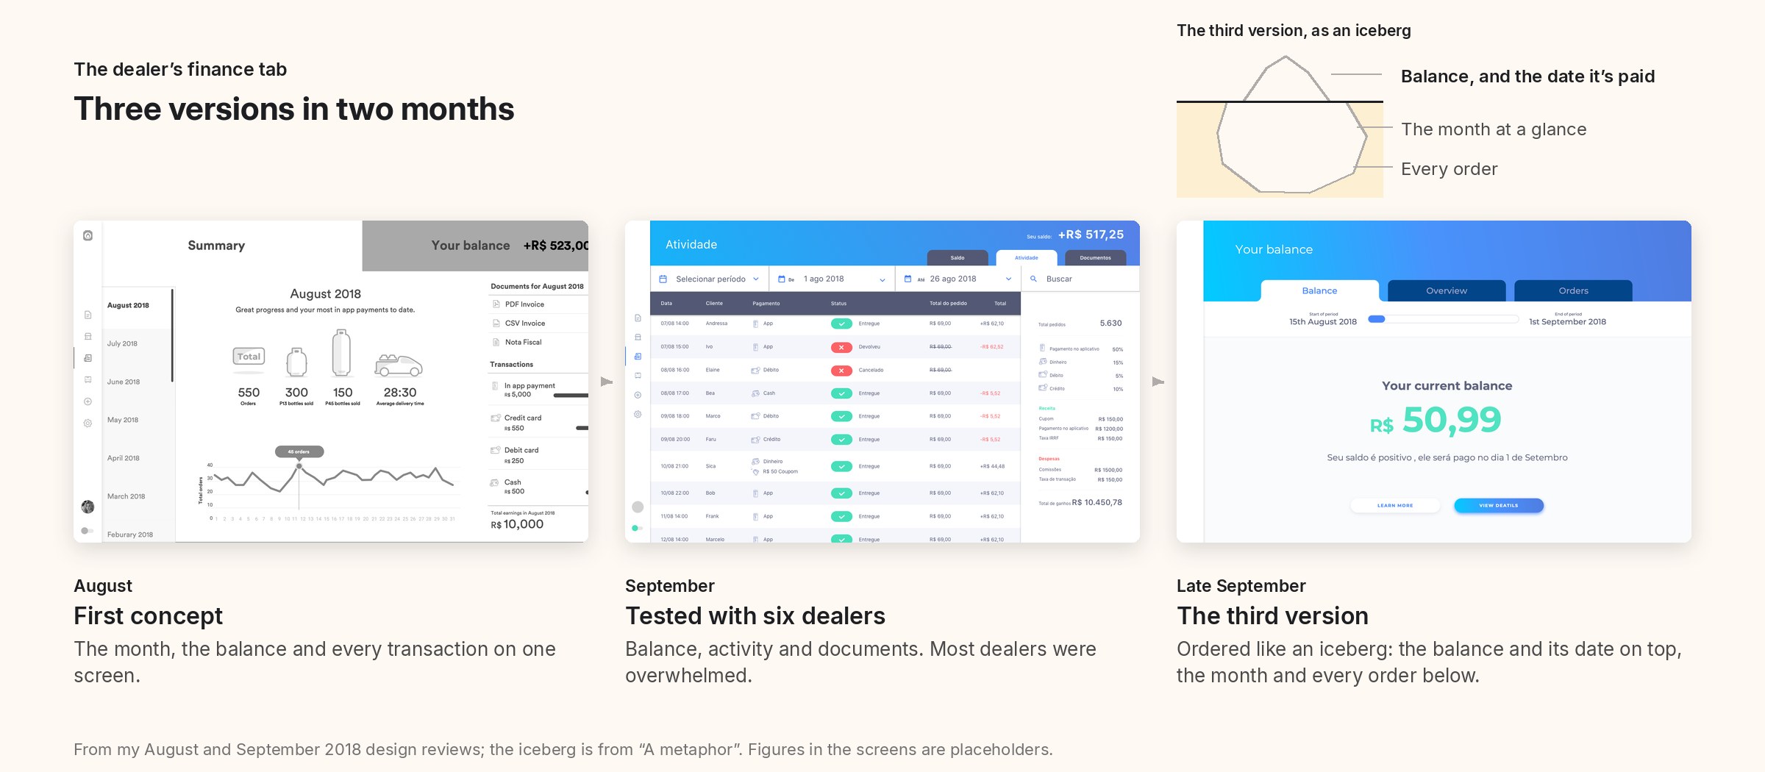Screen dimensions: 1765x772
Task: Open the Overview tab in the third version
Action: (1446, 291)
